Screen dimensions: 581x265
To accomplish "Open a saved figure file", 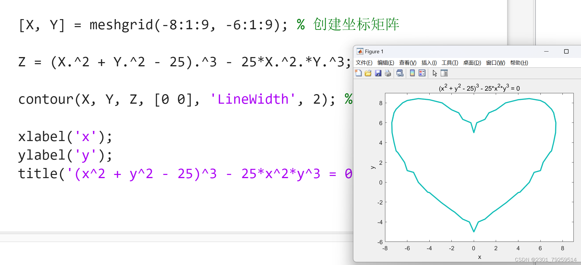I will (x=368, y=73).
